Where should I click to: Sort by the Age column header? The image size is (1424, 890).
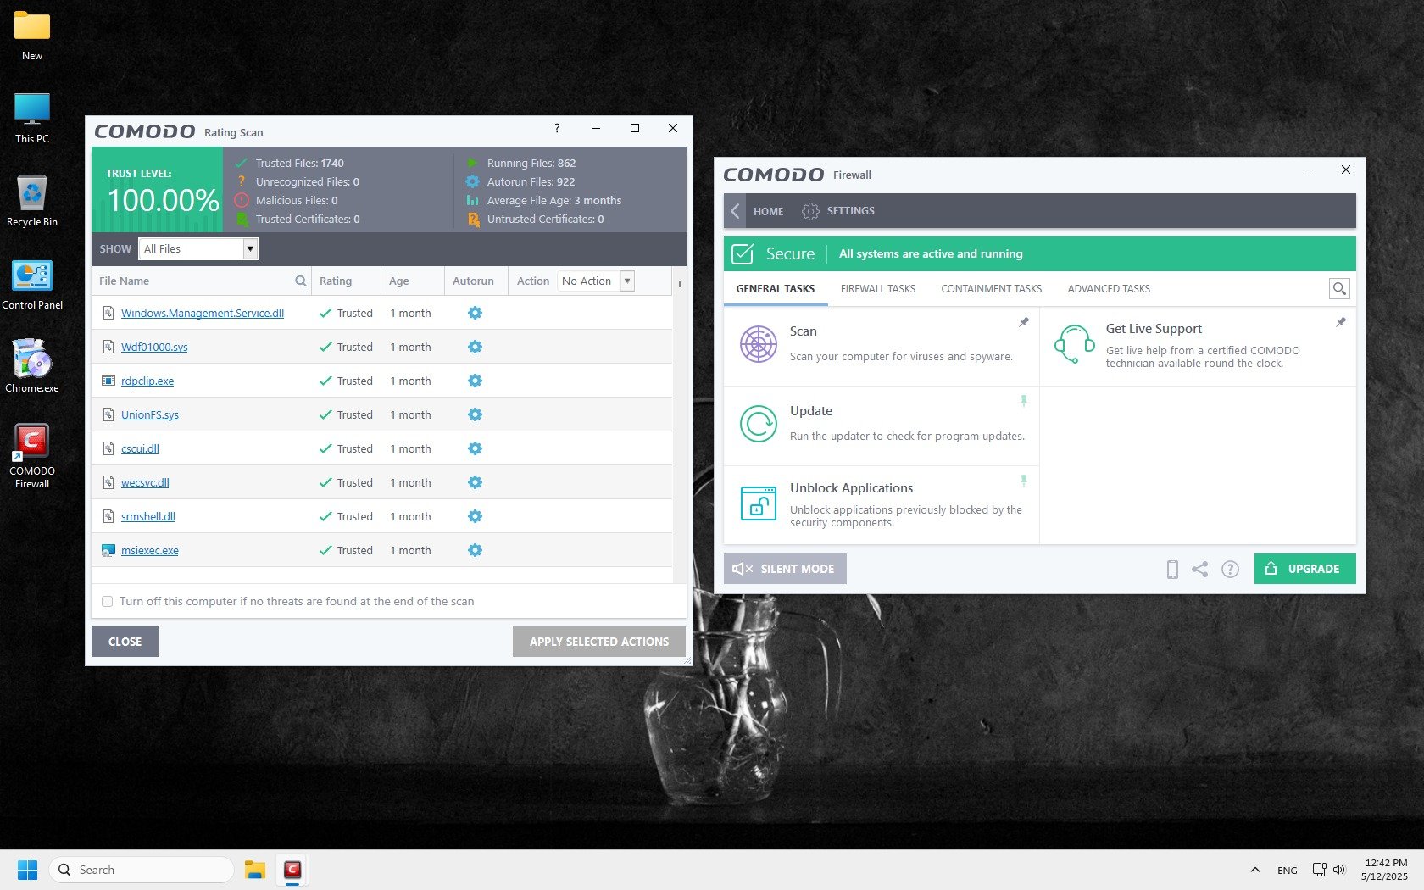(x=399, y=281)
